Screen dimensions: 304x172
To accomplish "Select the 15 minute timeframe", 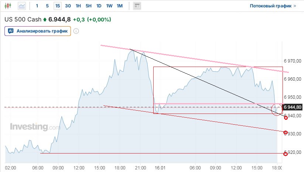I will click(x=57, y=6).
